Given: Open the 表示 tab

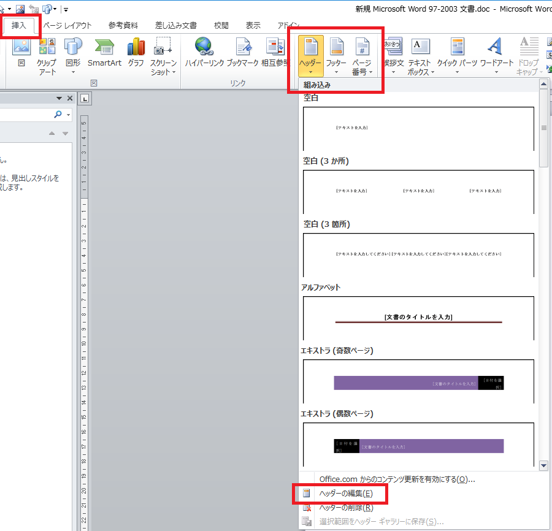Looking at the screenshot, I should point(253,25).
